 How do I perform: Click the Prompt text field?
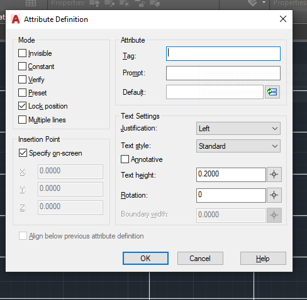pyautogui.click(x=223, y=73)
